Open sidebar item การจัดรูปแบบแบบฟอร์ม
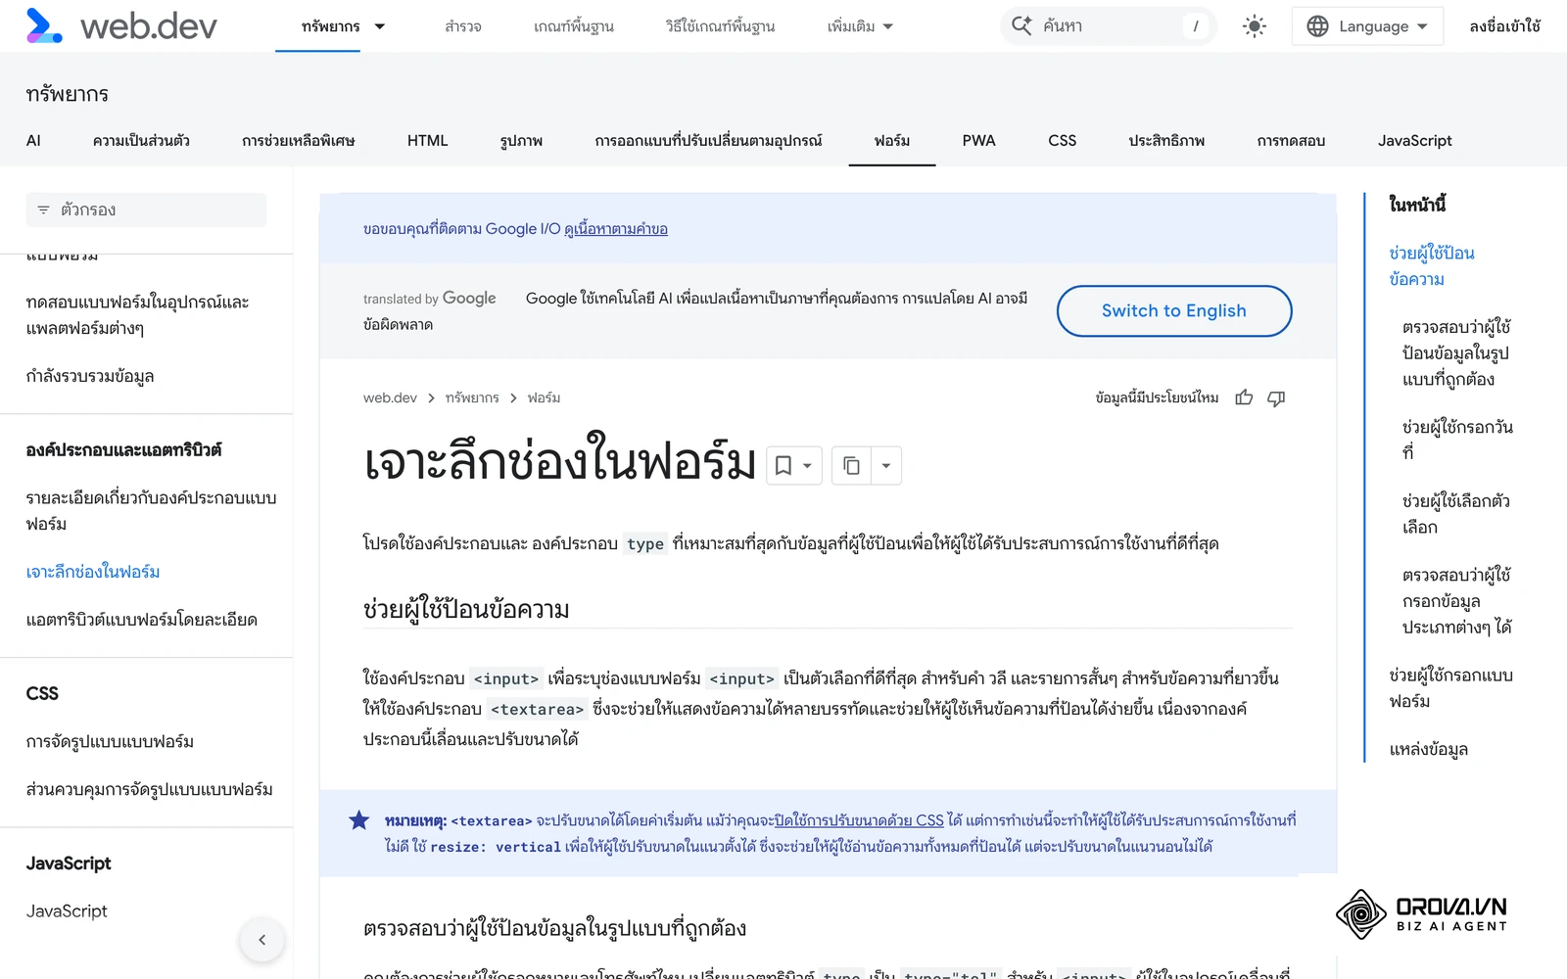Image resolution: width=1567 pixels, height=979 pixels. (110, 742)
